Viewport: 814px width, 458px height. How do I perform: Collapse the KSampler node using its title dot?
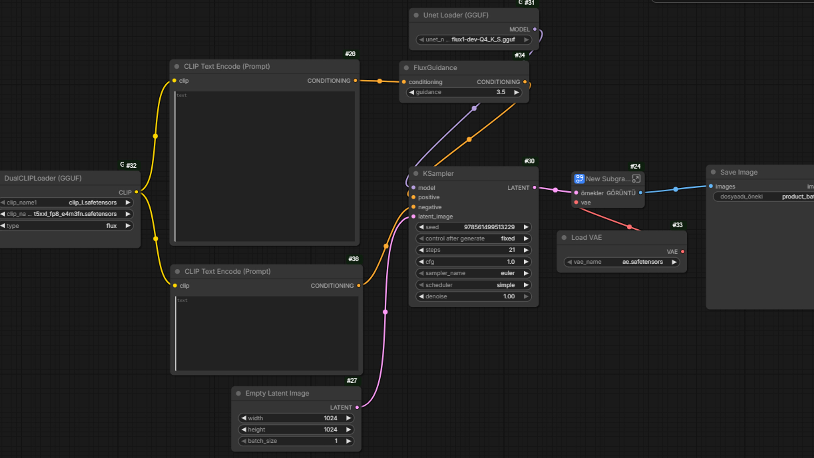[416, 174]
